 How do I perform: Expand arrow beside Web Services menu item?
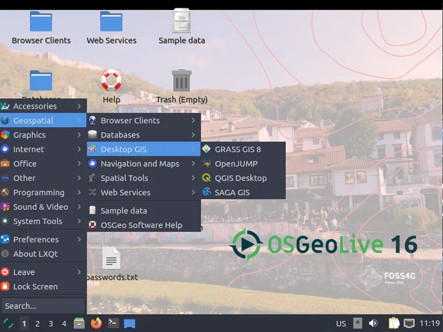click(x=193, y=192)
